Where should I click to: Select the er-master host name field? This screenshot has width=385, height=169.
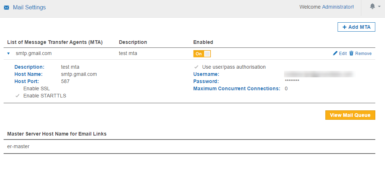[18, 146]
